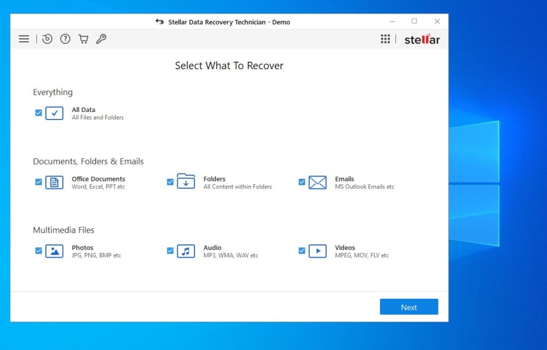The height and width of the screenshot is (350, 547).
Task: Click the Audio music note icon
Action: coord(186,251)
